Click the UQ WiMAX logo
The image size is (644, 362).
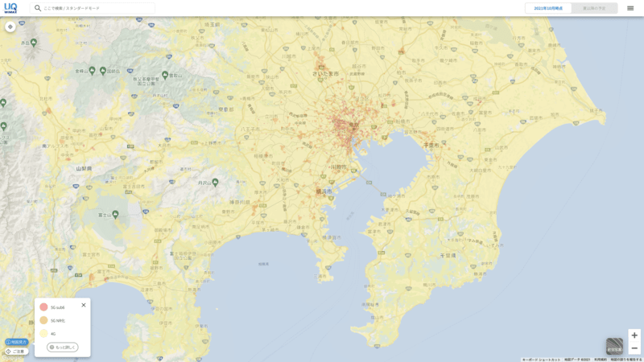tap(10, 8)
